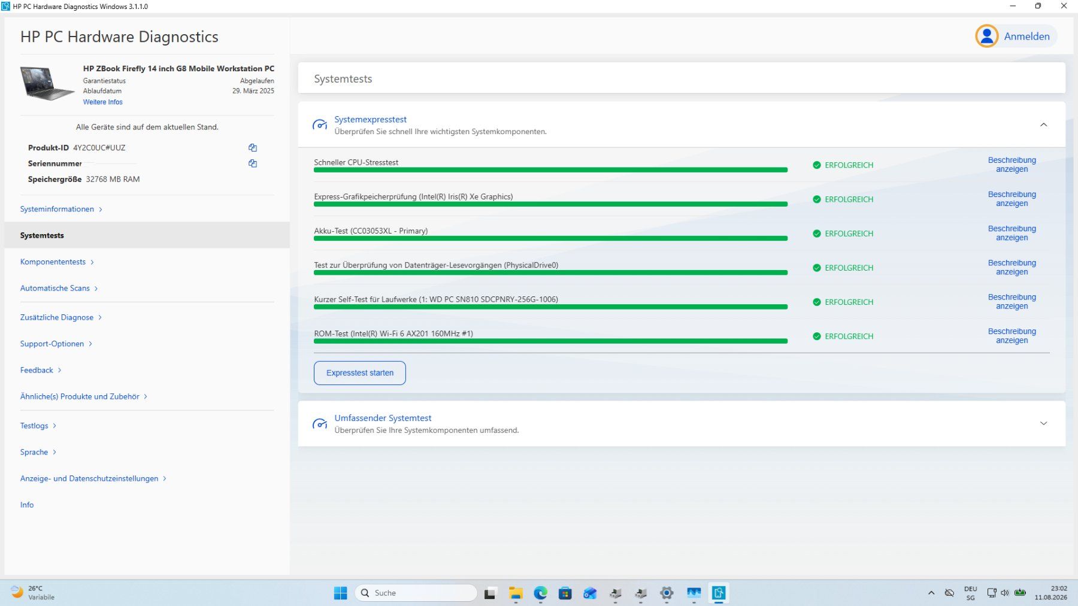Click the Speichergröße value 32768 MB RAM
The height and width of the screenshot is (606, 1078).
[x=113, y=179]
